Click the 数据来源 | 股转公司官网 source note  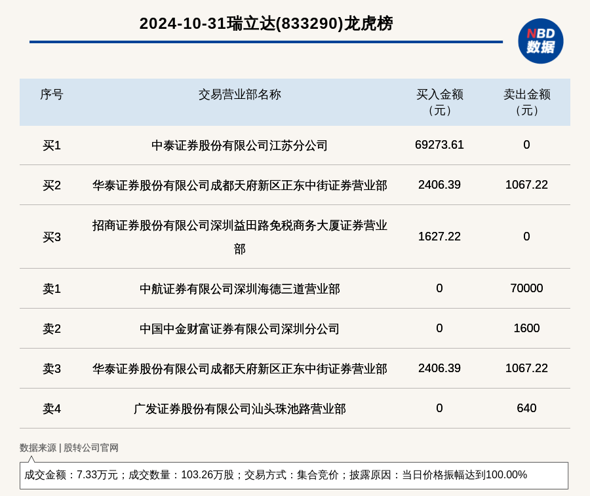pos(69,448)
